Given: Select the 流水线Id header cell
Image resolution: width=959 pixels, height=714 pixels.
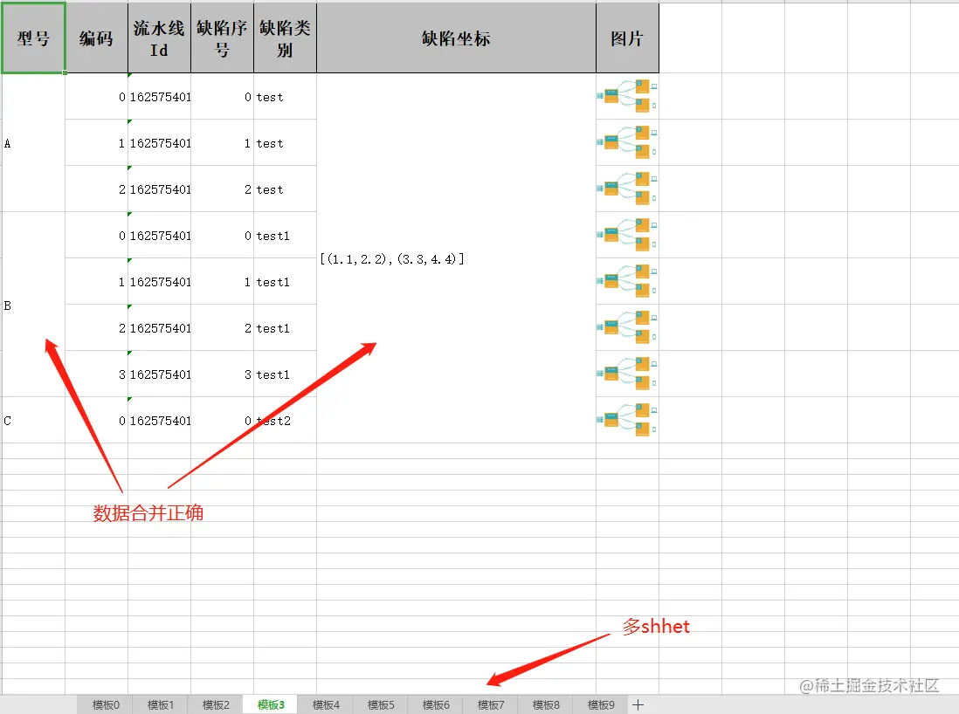Looking at the screenshot, I should tap(159, 38).
